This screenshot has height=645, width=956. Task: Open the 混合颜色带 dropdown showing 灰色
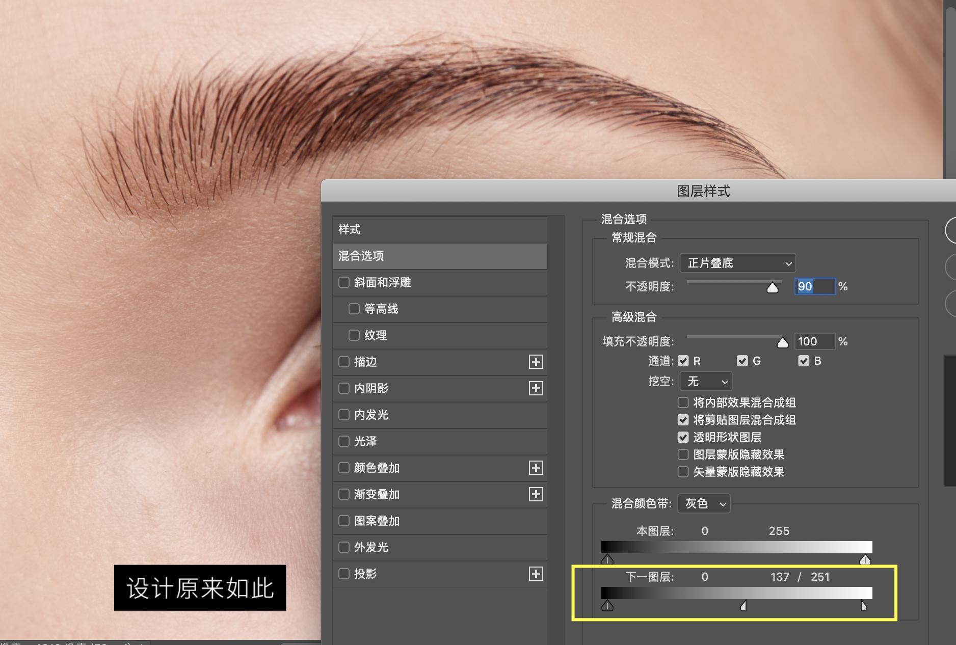tap(703, 503)
